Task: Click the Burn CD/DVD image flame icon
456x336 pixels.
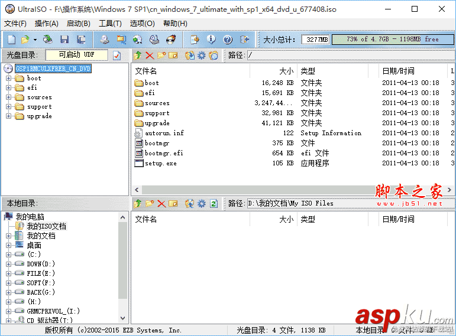Action: [x=171, y=39]
